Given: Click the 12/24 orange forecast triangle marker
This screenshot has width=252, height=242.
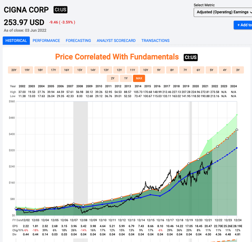Looking at the screenshot, I should [x=237, y=130].
